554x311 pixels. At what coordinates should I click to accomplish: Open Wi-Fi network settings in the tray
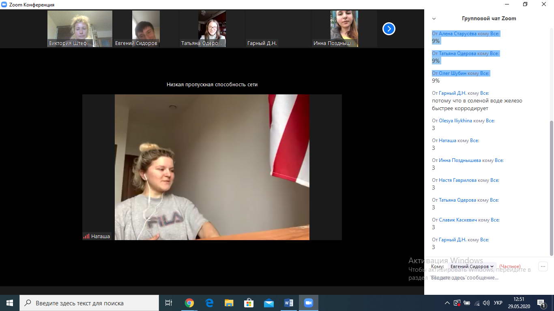(477, 303)
